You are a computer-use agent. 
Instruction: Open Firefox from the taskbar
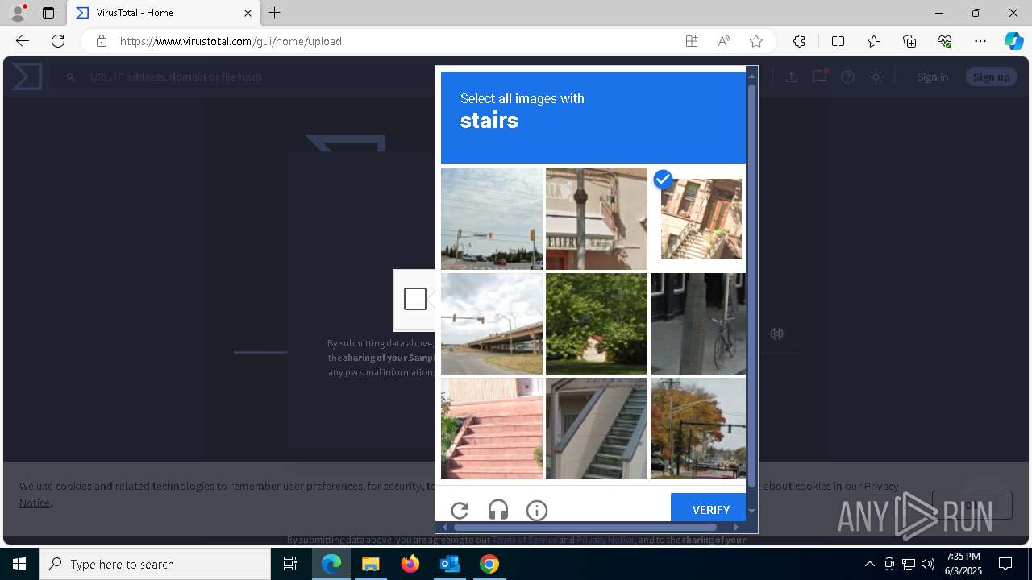(410, 564)
